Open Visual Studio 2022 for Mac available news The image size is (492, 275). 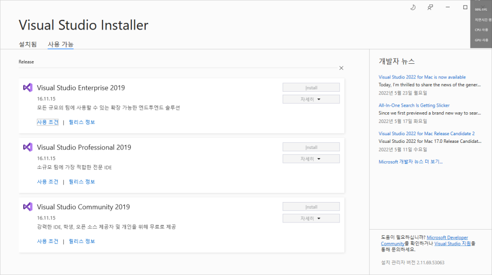coord(422,77)
